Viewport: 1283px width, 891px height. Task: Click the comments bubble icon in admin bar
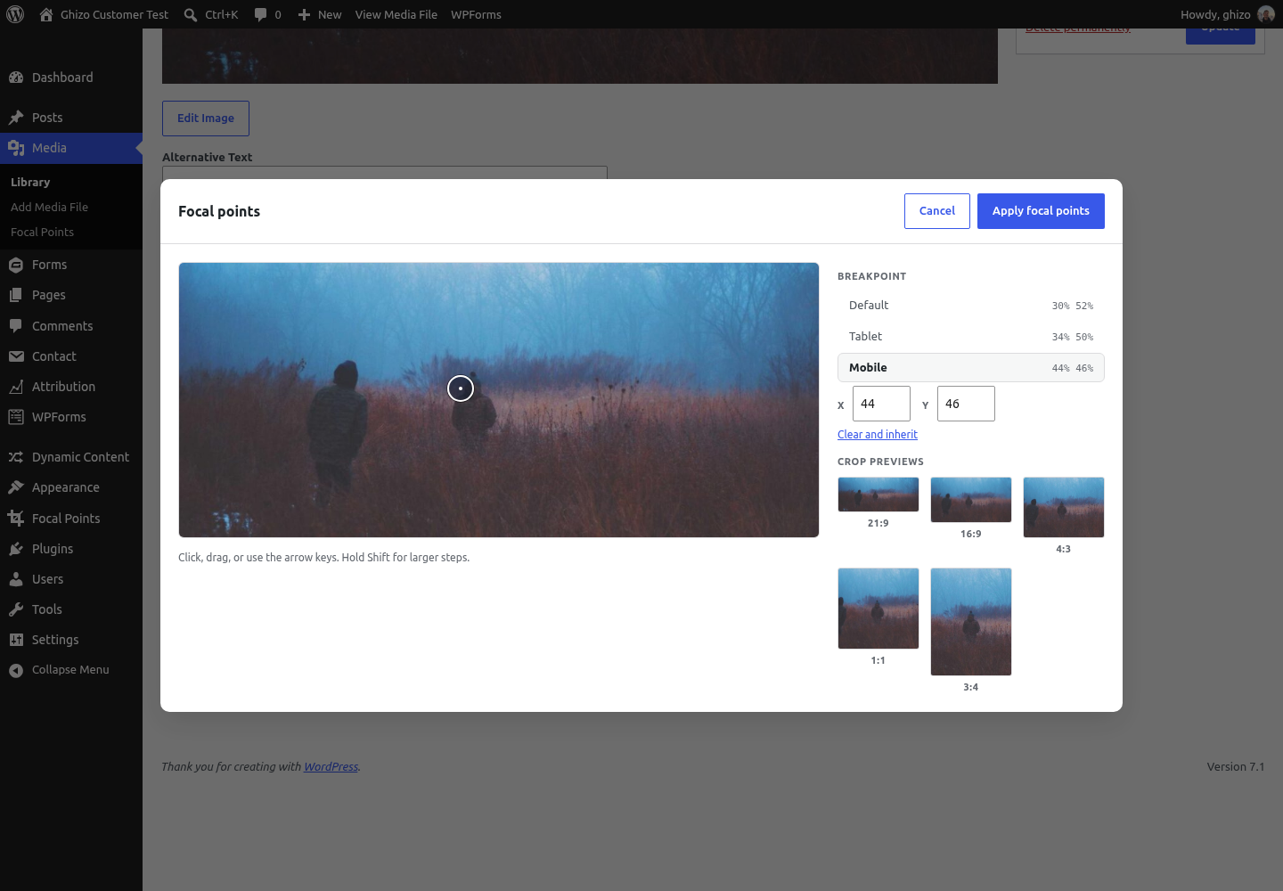coord(260,14)
